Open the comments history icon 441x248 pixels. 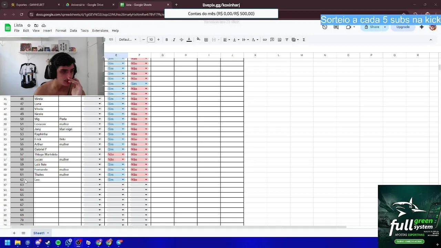[336, 27]
